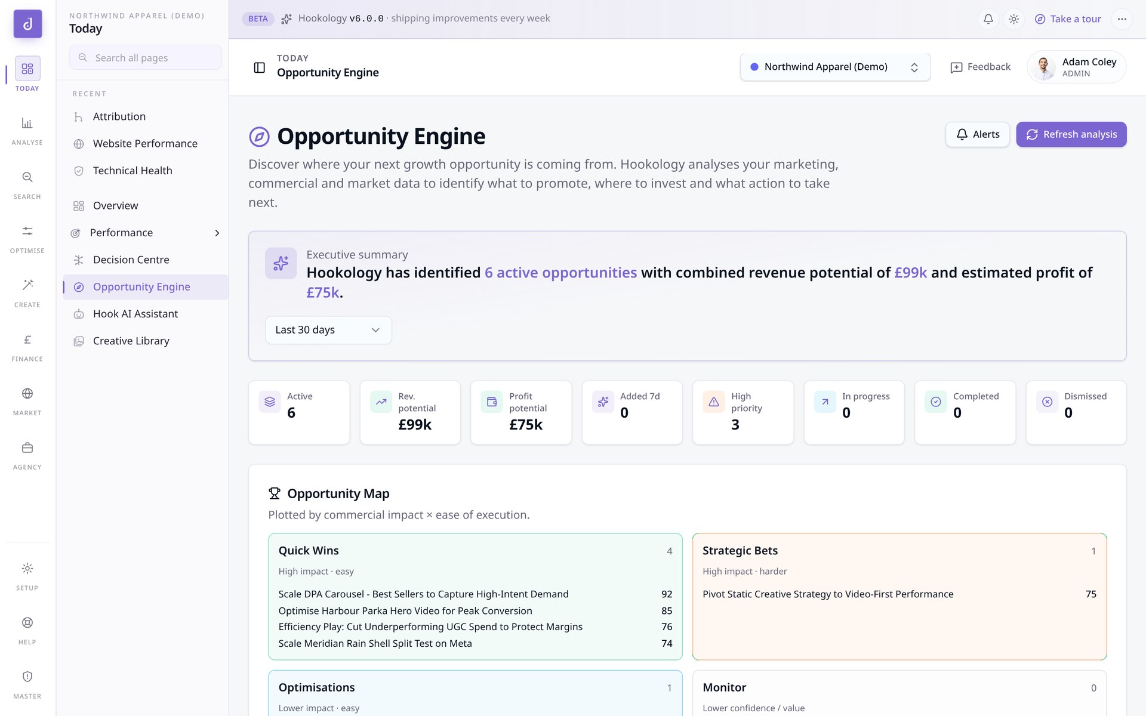Viewport: 1146px width, 716px height.
Task: Open the Create section icon
Action: click(x=27, y=285)
